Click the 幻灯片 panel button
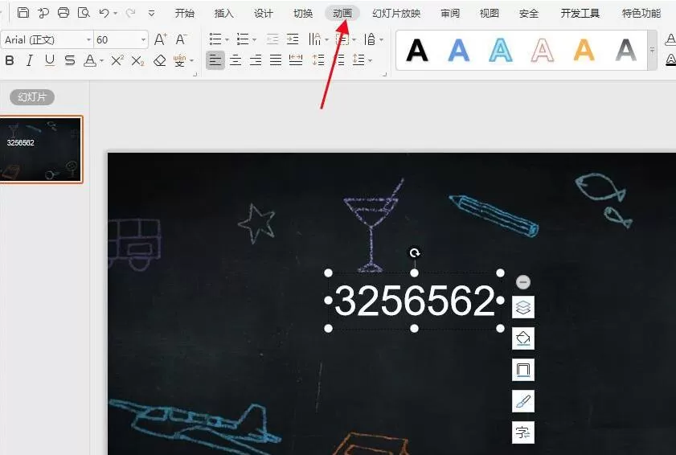 click(x=32, y=97)
